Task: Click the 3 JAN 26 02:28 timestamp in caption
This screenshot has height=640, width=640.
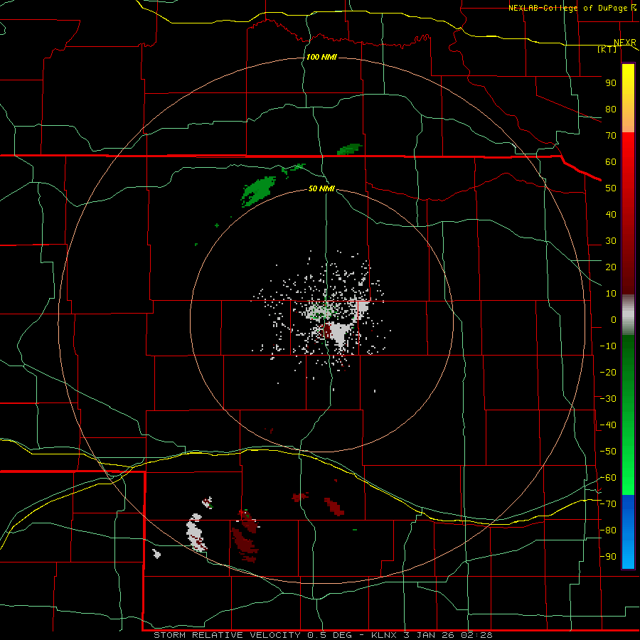Action: pyautogui.click(x=449, y=635)
